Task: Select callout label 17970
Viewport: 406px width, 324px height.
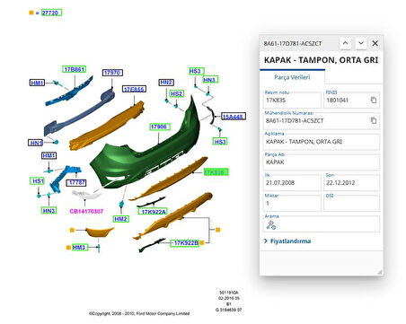Action: click(112, 73)
